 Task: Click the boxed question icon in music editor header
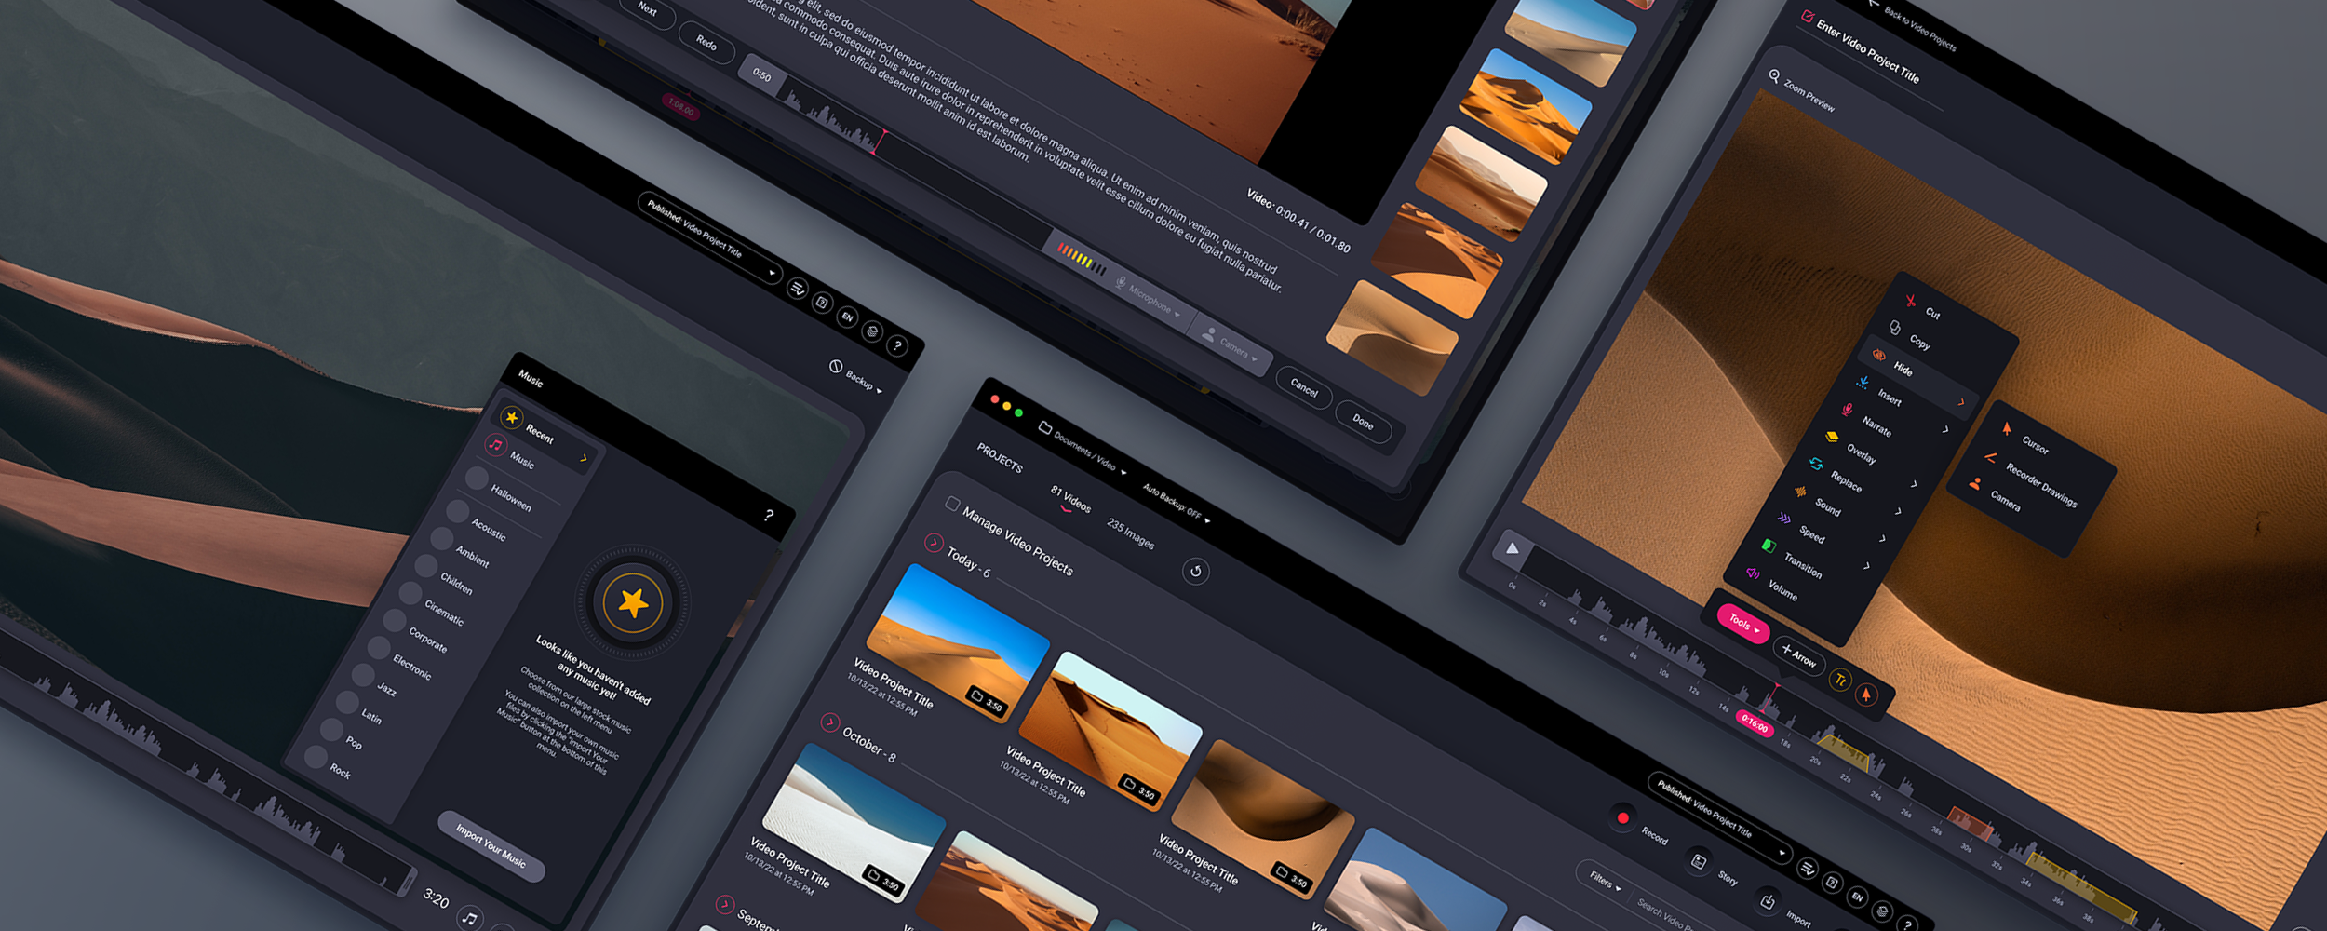tap(822, 303)
